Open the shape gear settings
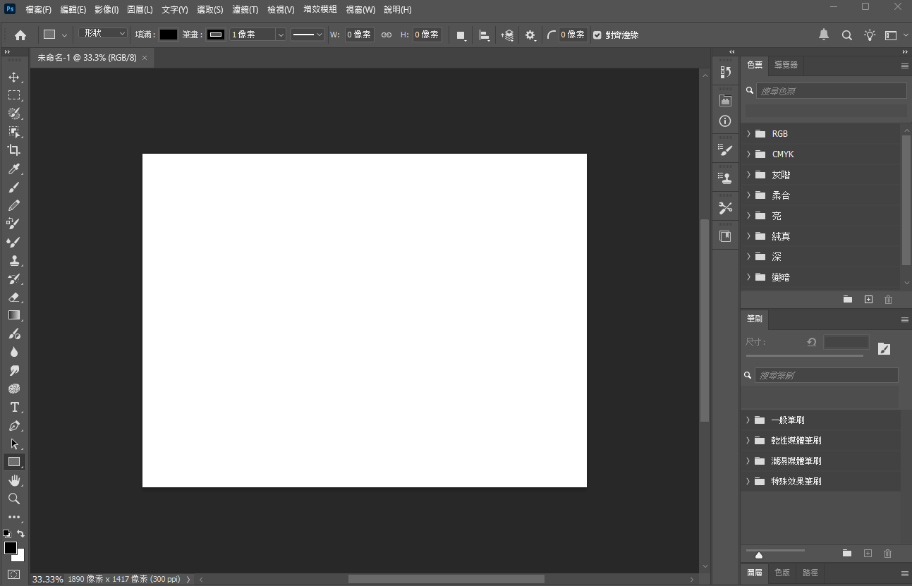 tap(530, 35)
